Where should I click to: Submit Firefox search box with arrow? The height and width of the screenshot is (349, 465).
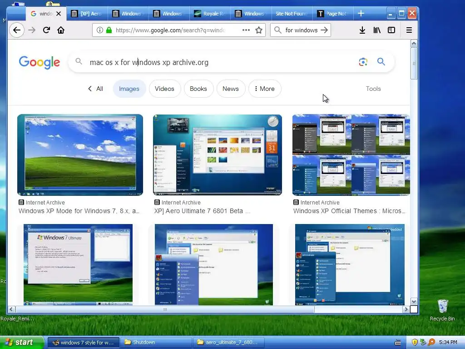324,30
